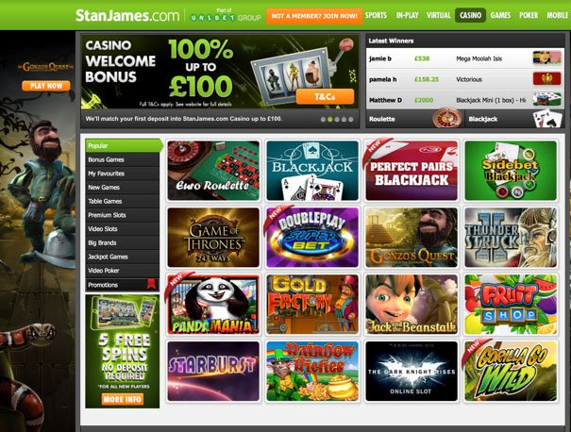Click the red bookmark icon beside Promotions
Viewport: 571px width, 432px height.
151,284
